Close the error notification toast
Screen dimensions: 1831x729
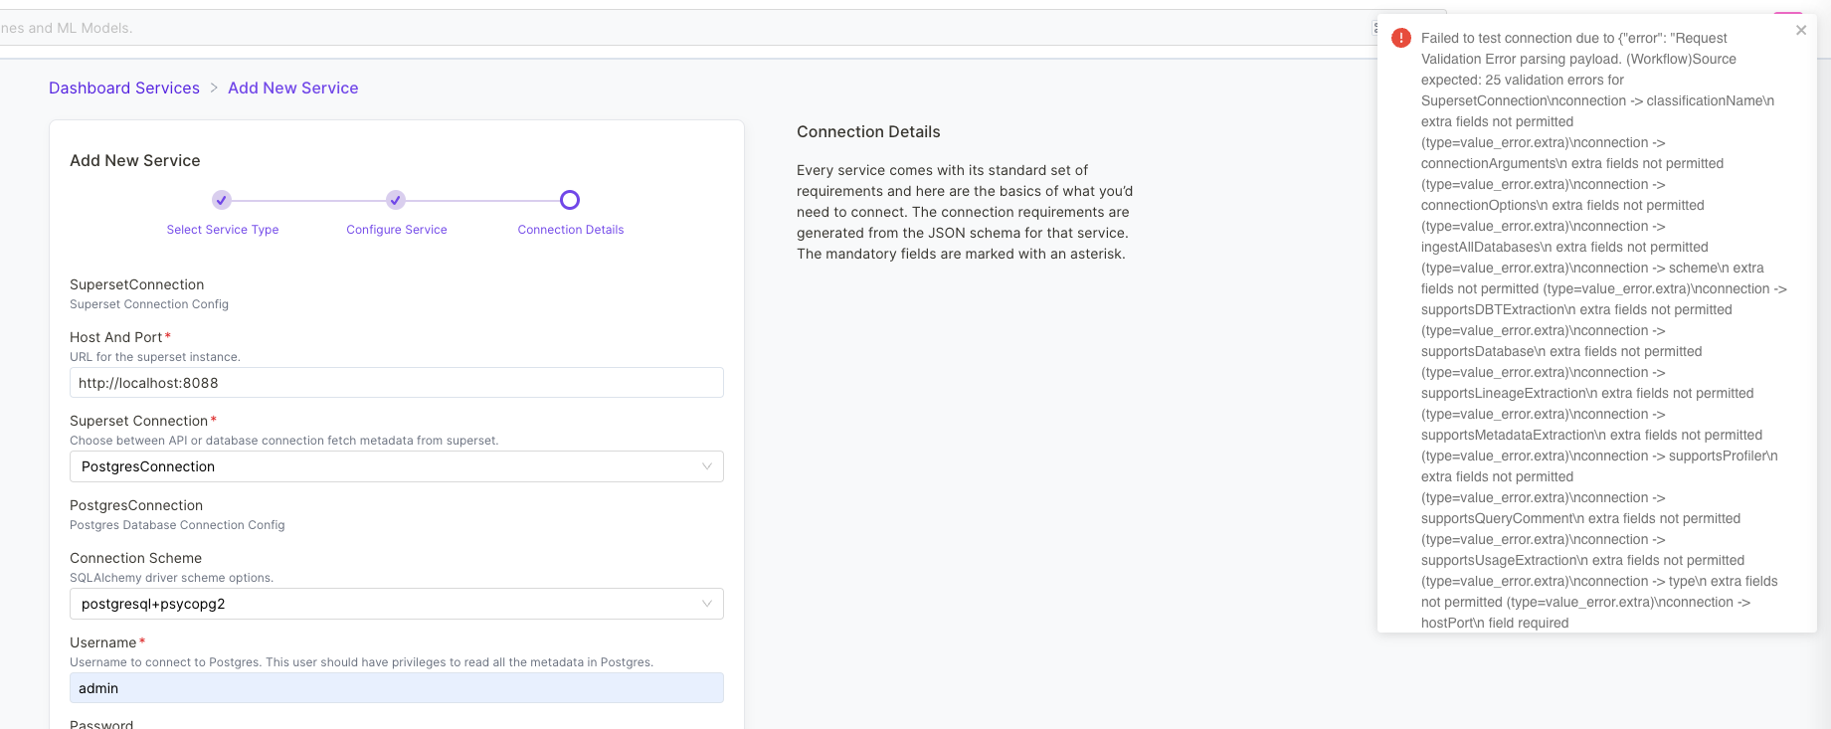pos(1800,31)
